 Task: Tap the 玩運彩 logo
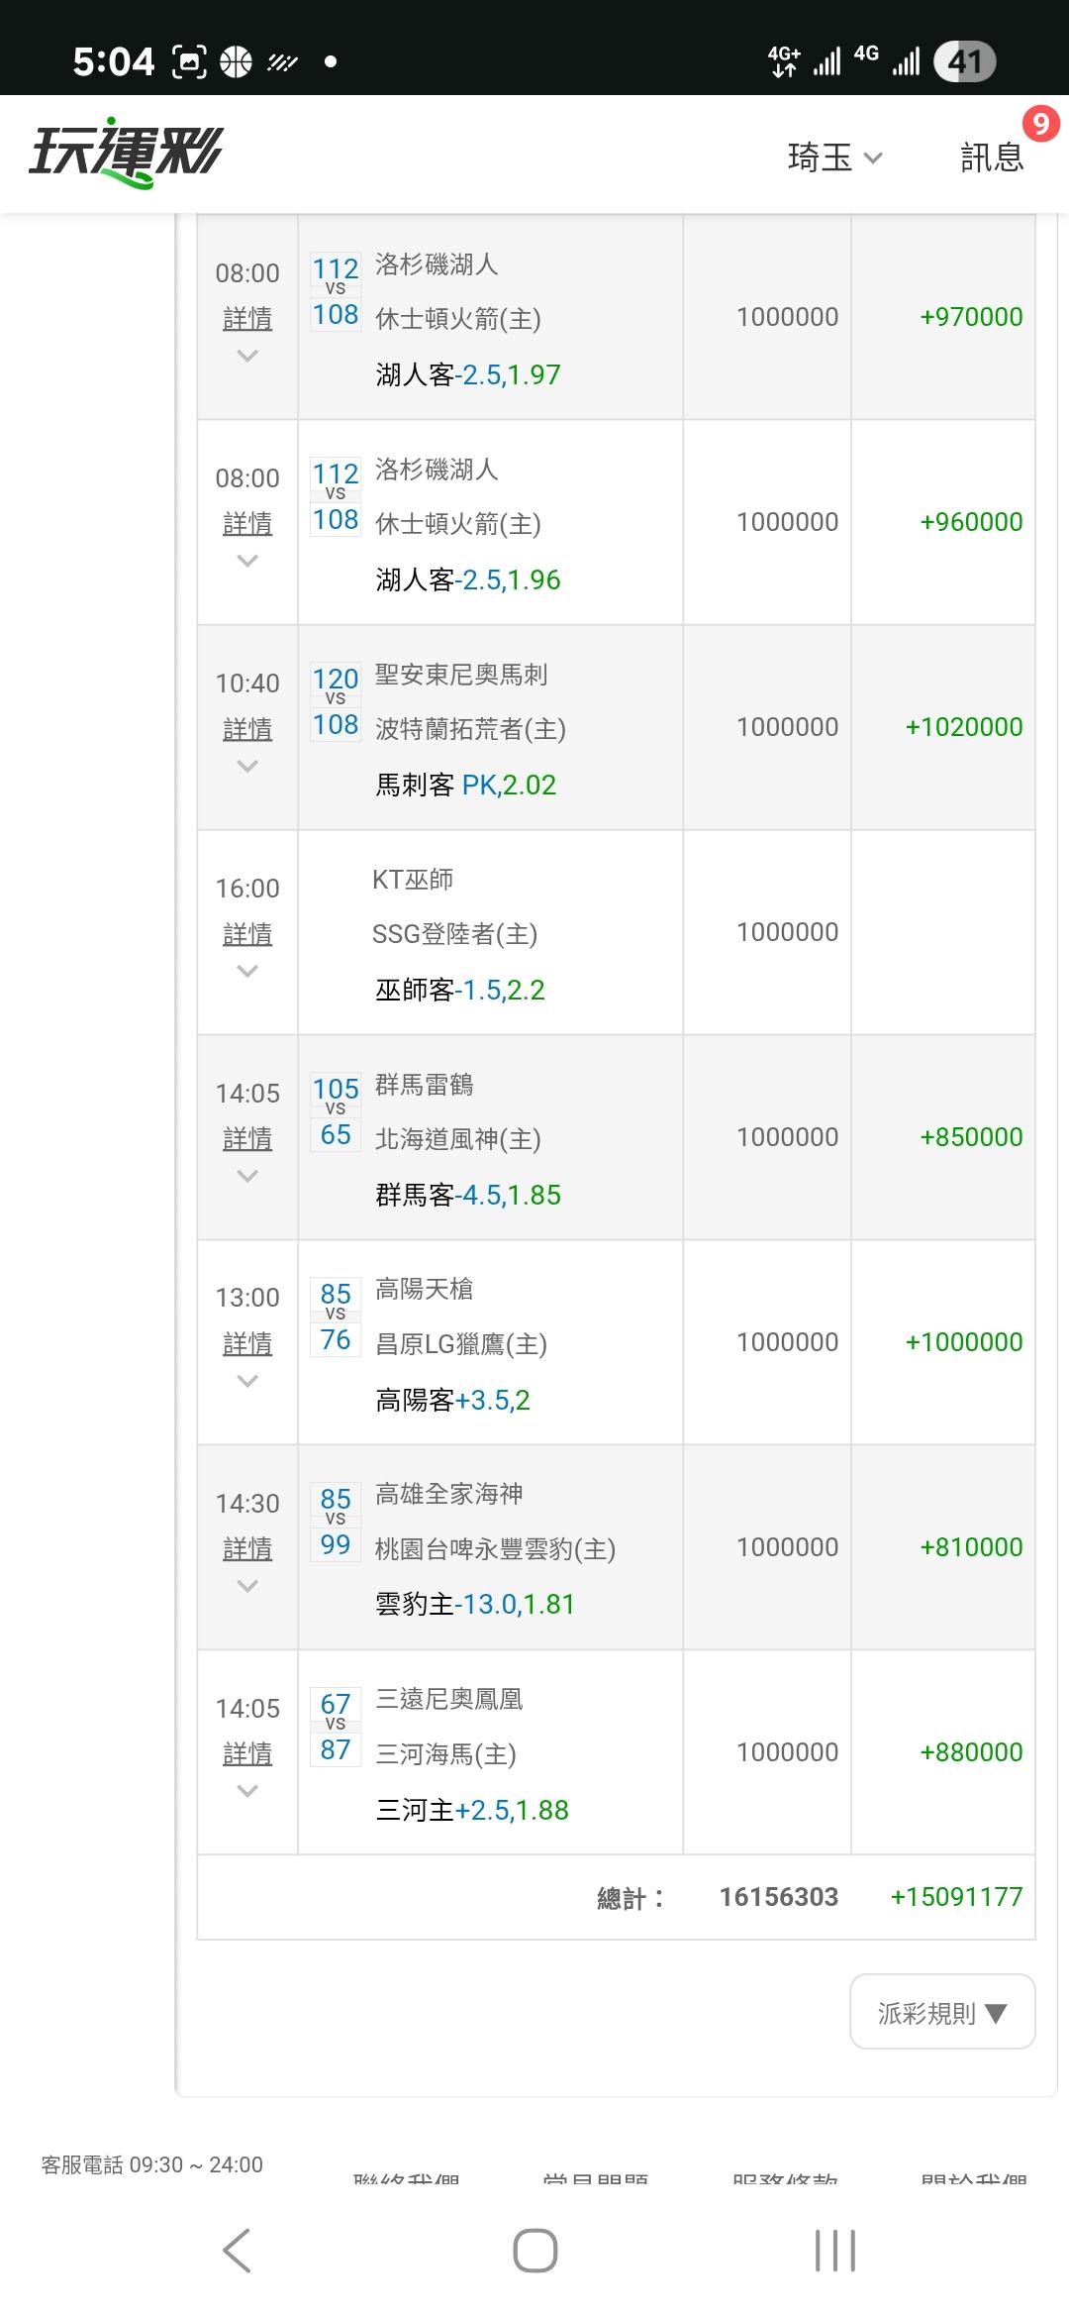click(x=126, y=155)
